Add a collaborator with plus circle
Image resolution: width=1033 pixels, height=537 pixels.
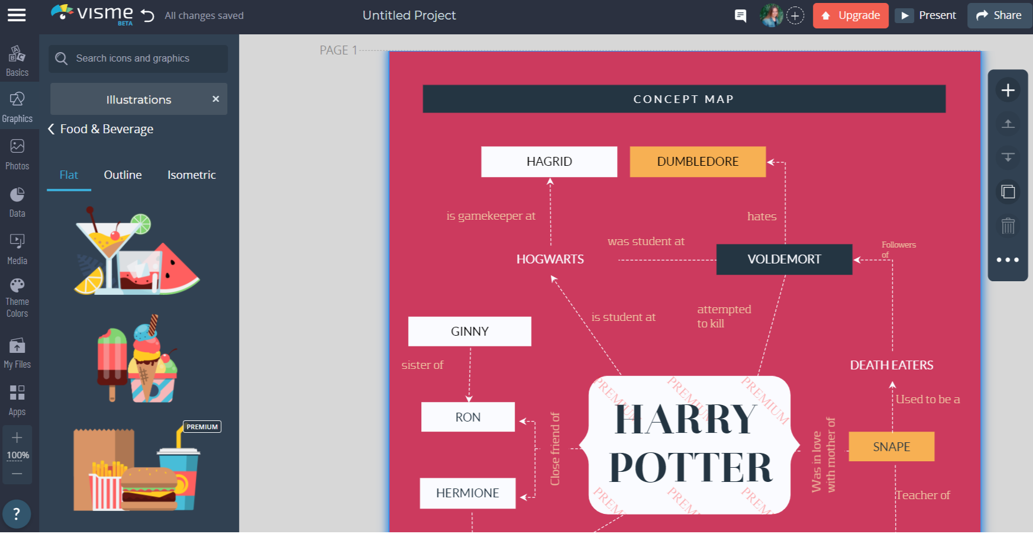click(795, 16)
